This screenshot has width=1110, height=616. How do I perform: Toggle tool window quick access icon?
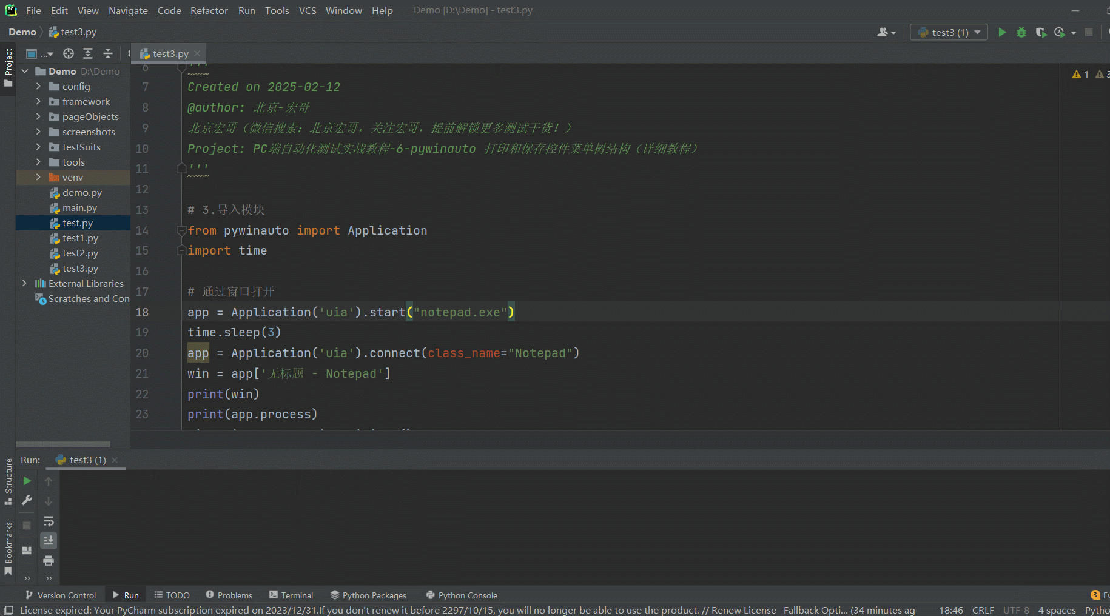[x=8, y=610]
